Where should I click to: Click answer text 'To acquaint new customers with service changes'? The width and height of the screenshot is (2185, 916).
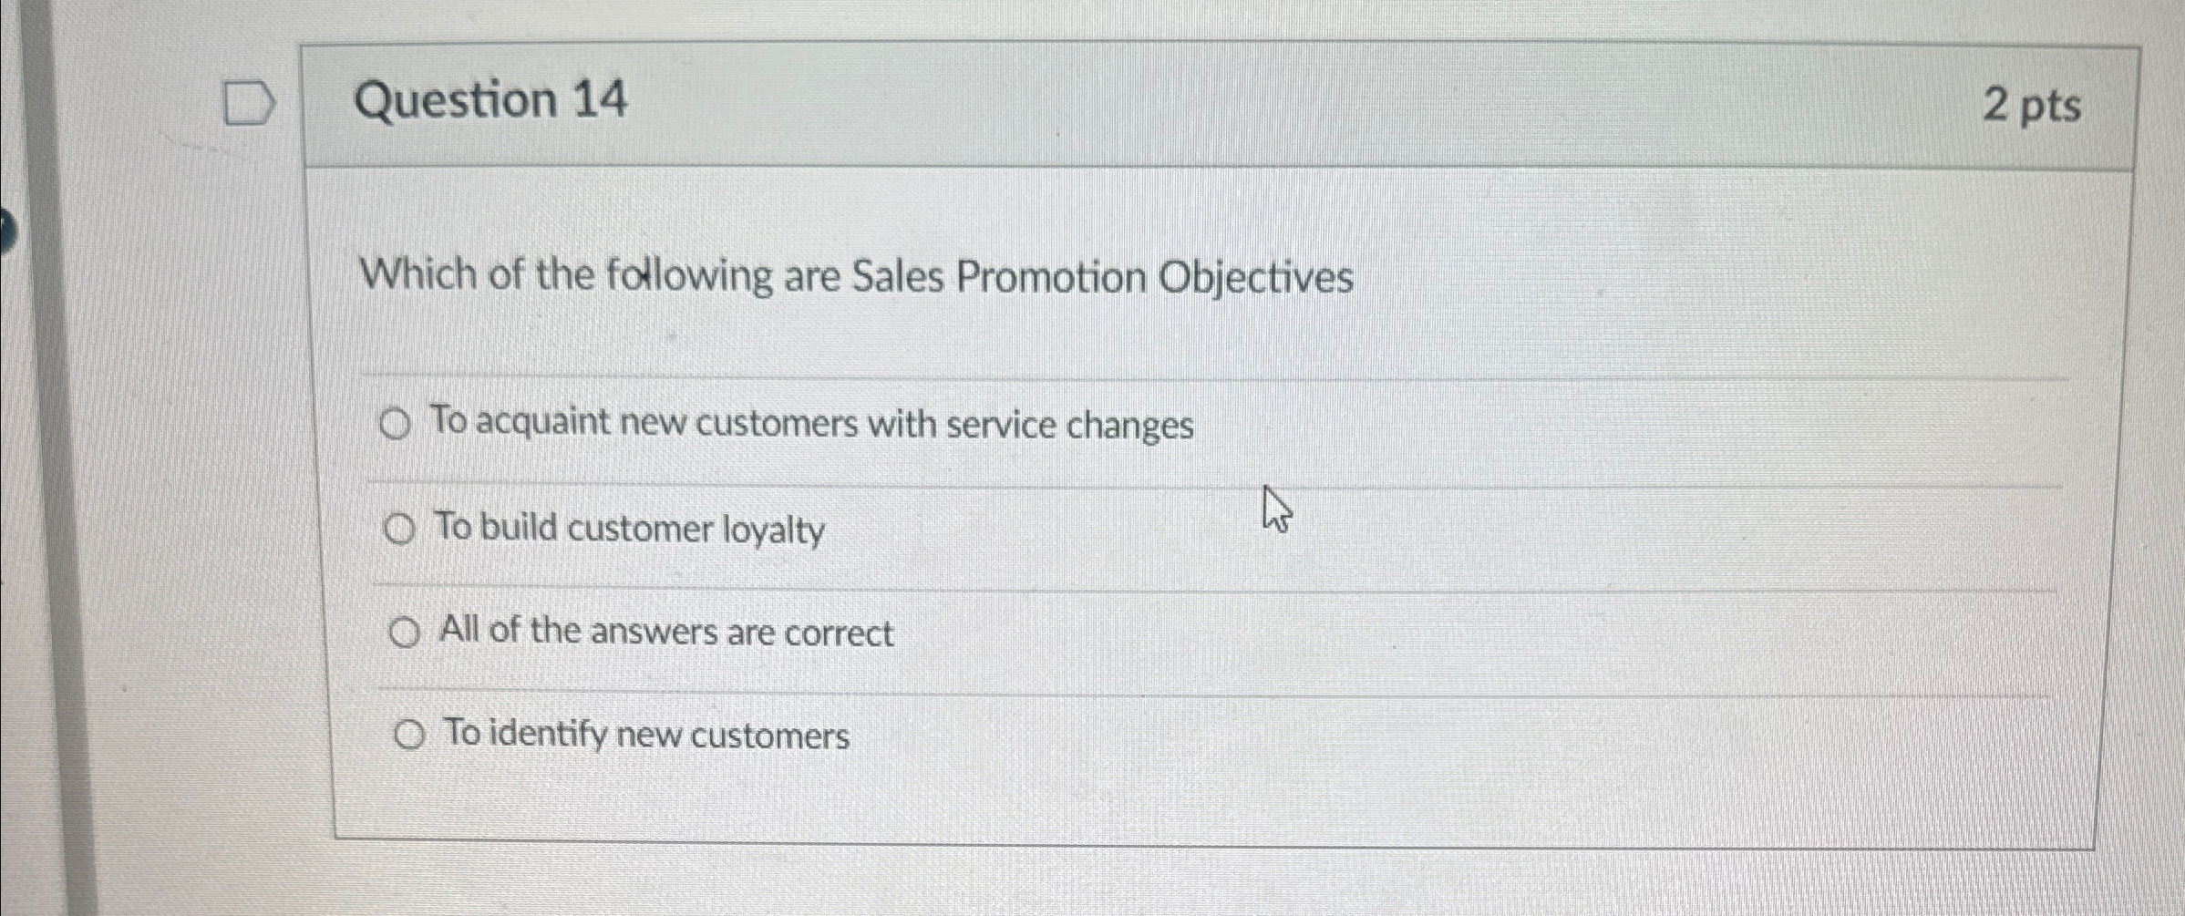click(811, 424)
